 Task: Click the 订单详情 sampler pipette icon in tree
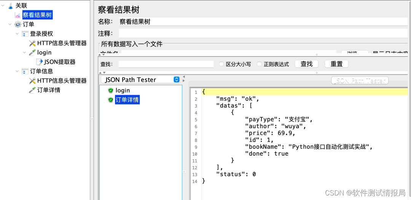point(32,90)
